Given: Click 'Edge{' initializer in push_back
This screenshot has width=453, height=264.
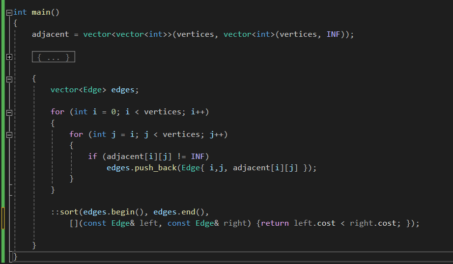Looking at the screenshot, I should 193,168.
